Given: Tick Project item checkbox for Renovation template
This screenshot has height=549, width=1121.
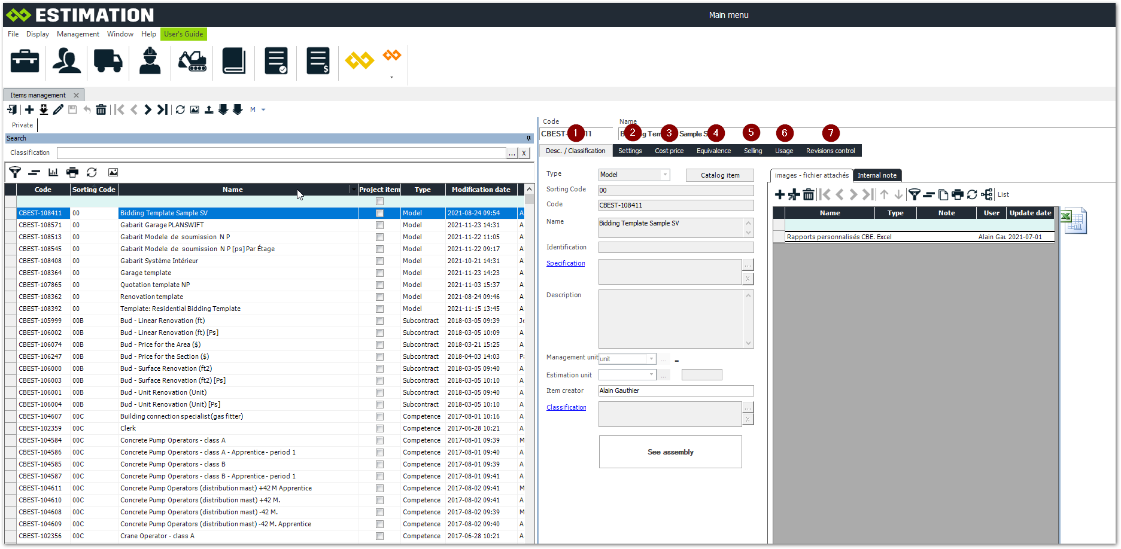Looking at the screenshot, I should pyautogui.click(x=379, y=297).
